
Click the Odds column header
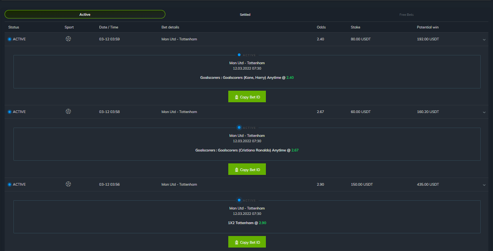(x=321, y=27)
